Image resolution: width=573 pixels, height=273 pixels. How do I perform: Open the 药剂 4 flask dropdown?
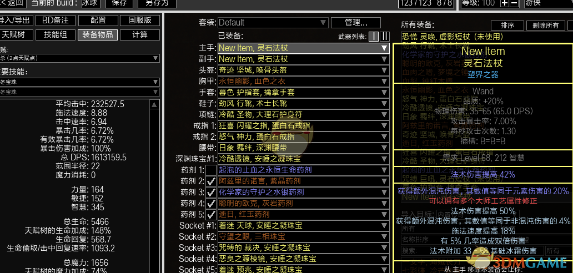(x=304, y=203)
